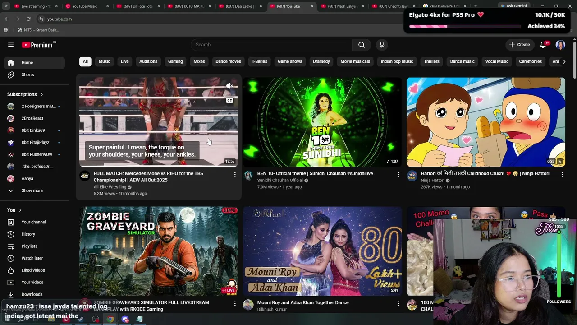577x325 pixels.
Task: Open the account avatar menu
Action: click(x=560, y=45)
